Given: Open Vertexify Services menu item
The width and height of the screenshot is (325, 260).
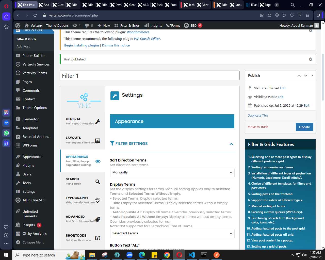Looking at the screenshot, I should [34, 64].
